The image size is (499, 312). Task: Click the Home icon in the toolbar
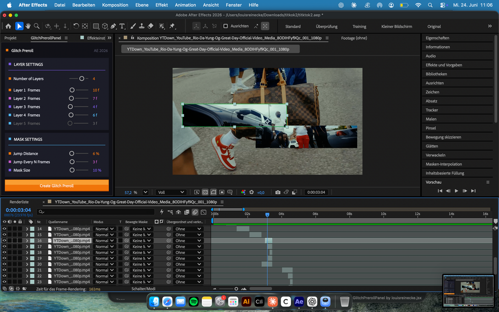[x=8, y=26]
